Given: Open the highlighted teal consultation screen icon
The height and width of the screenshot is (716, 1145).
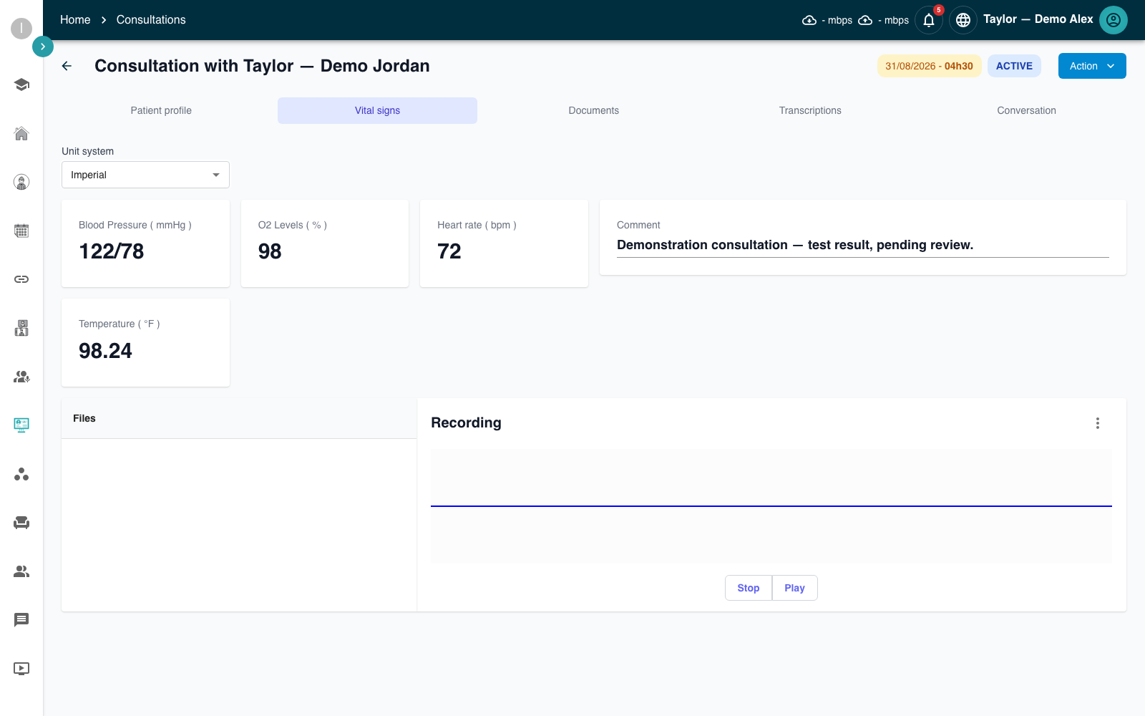Looking at the screenshot, I should click(21, 425).
